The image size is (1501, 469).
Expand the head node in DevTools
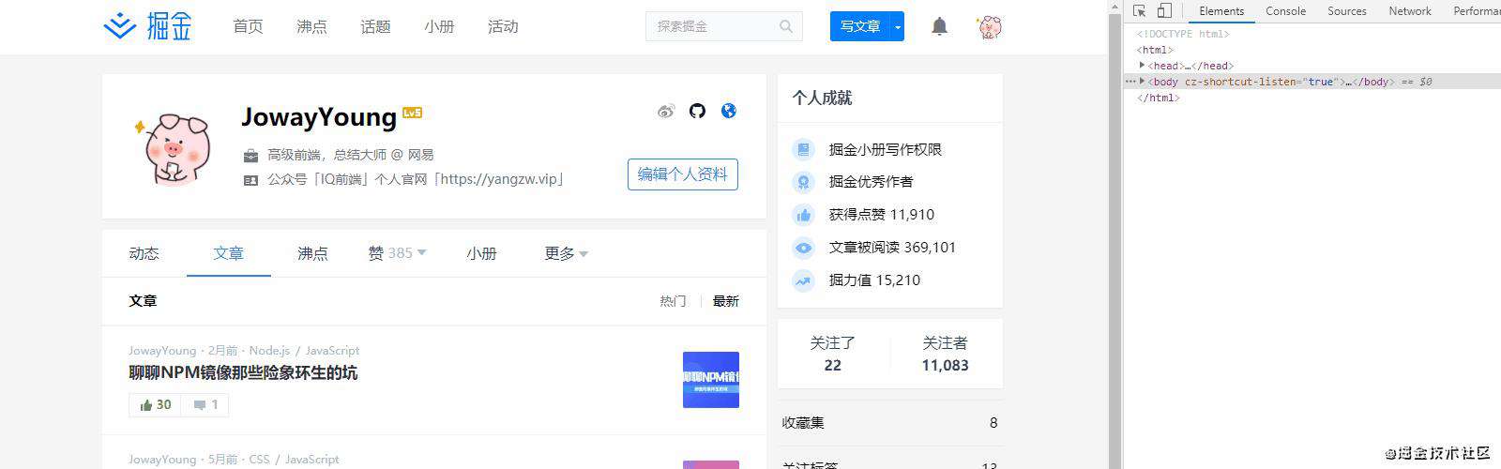click(1142, 66)
